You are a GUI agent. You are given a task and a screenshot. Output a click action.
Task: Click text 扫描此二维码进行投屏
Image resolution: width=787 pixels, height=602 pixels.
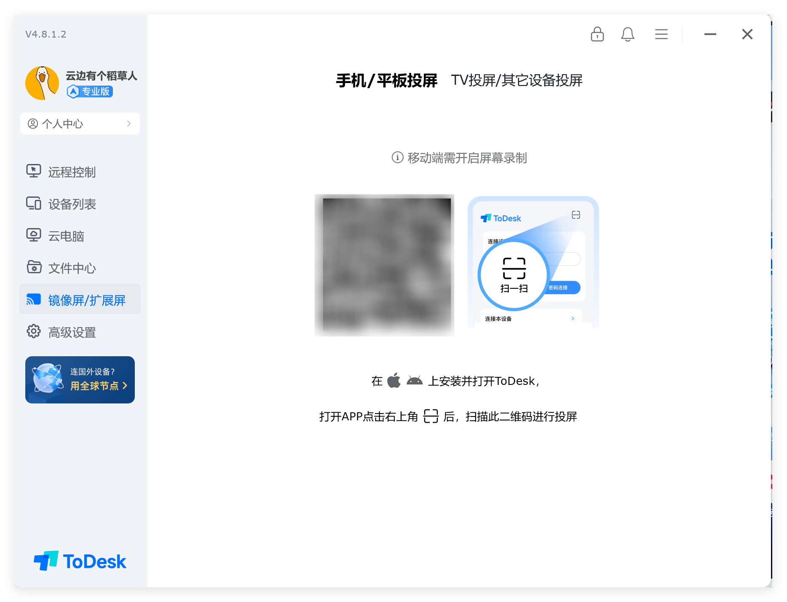point(521,417)
